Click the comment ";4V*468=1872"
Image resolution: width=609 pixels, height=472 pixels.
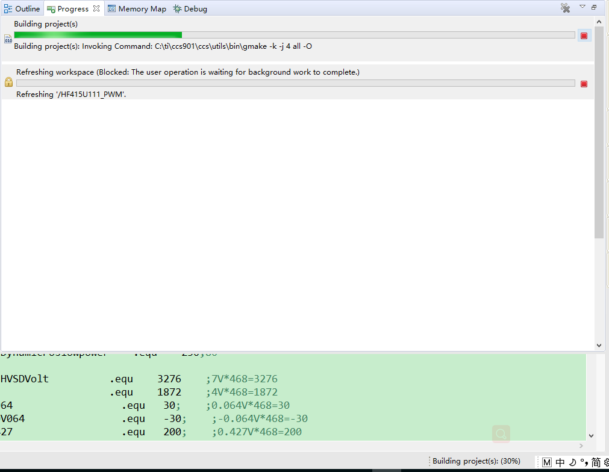click(242, 392)
